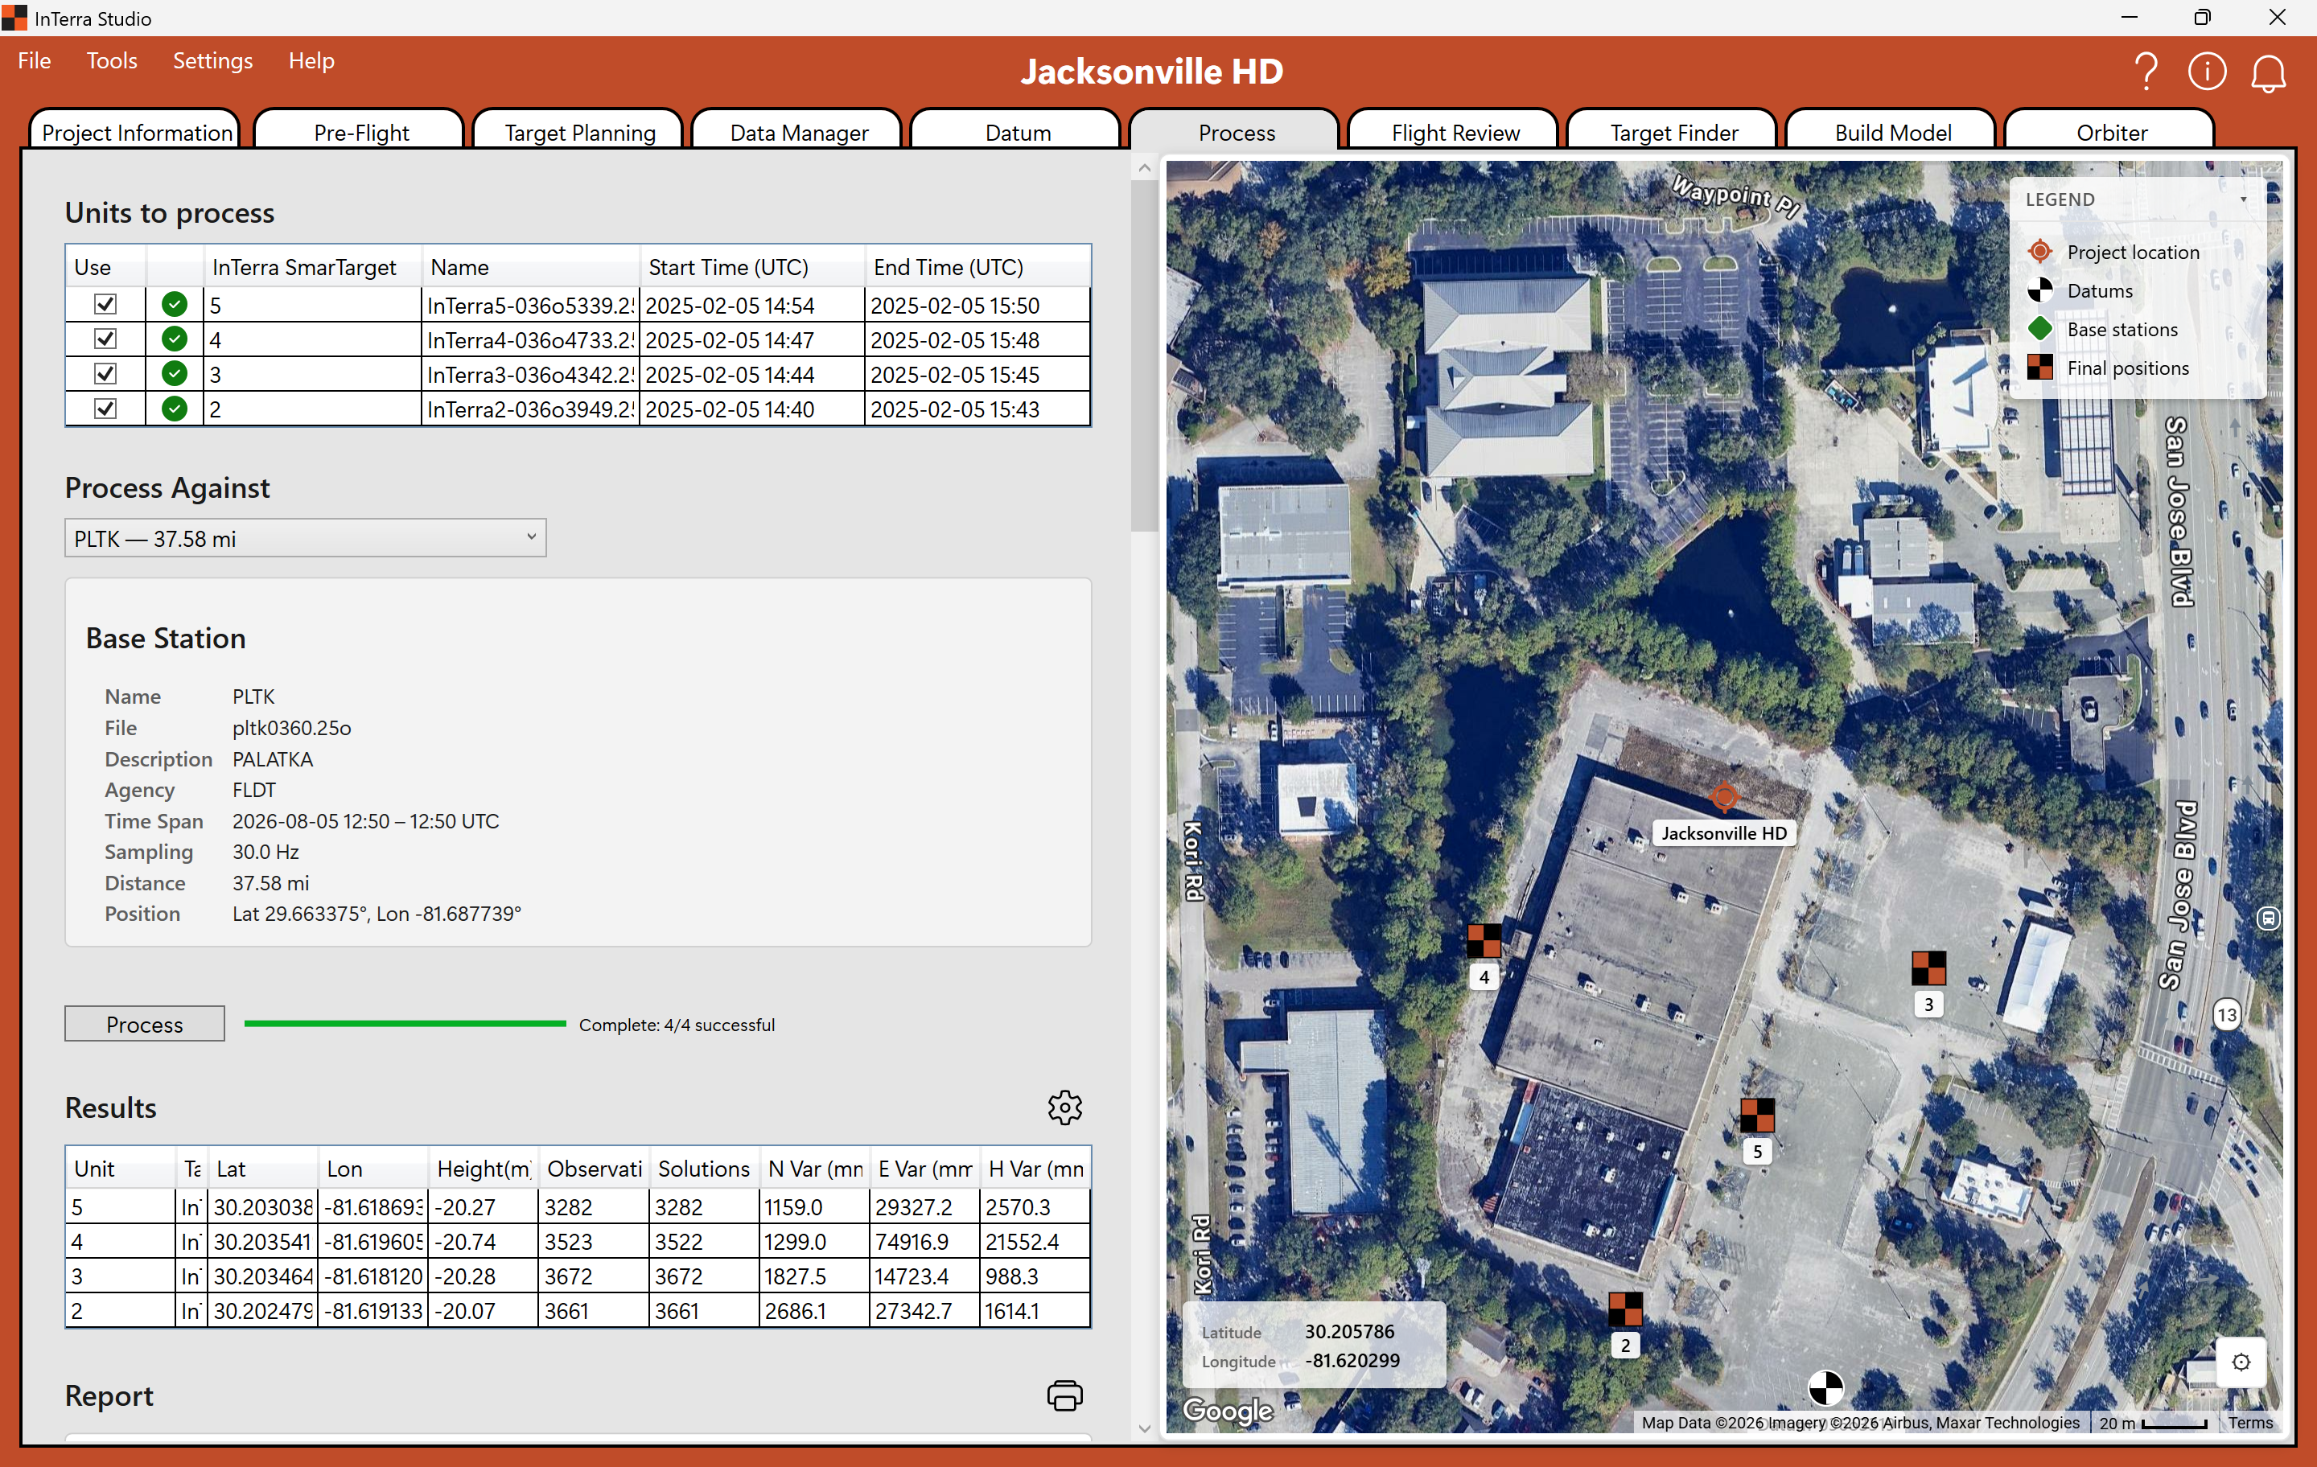Open the Tools menu
Image resolution: width=2317 pixels, height=1467 pixels.
coord(112,60)
